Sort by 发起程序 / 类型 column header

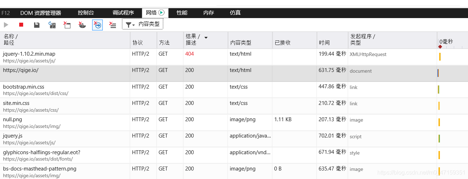tap(392, 40)
